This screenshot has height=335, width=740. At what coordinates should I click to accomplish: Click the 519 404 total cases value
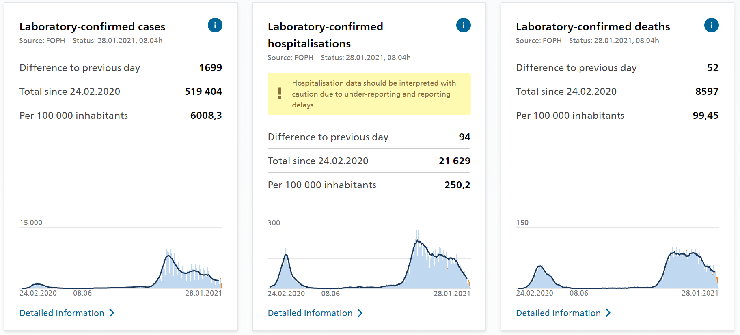(x=203, y=92)
